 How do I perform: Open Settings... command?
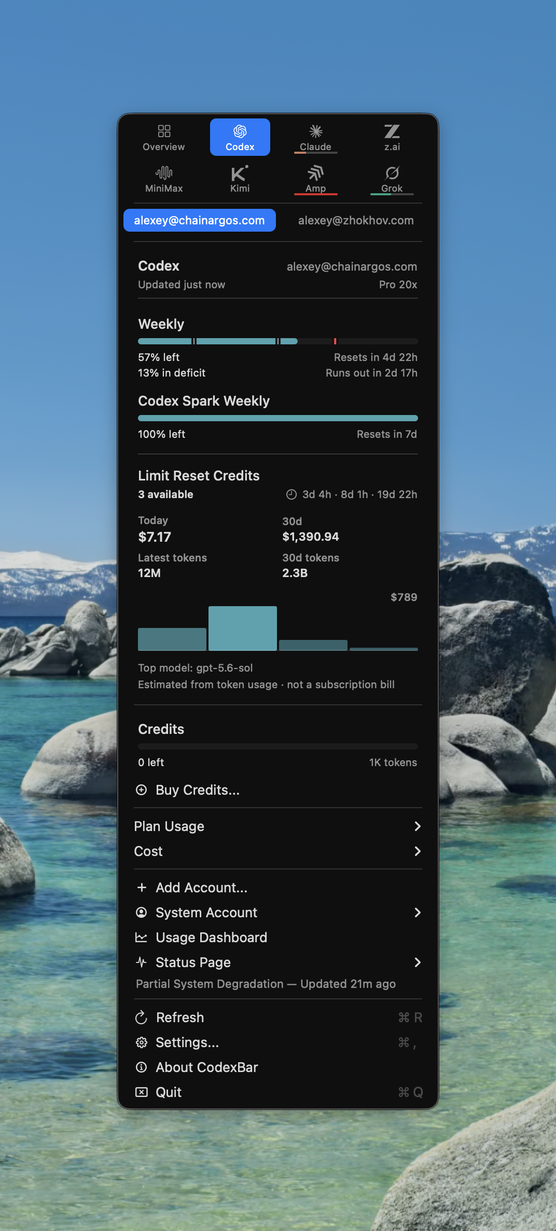pos(278,1042)
